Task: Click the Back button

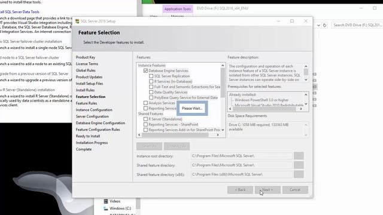Action: coord(240,190)
